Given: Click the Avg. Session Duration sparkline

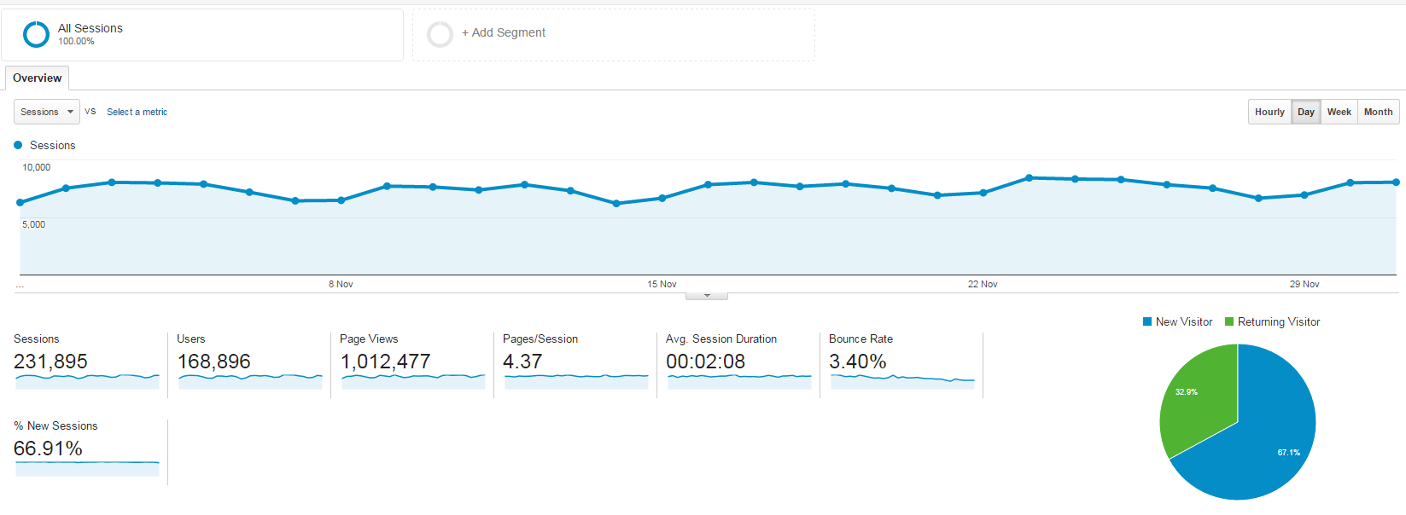Looking at the screenshot, I should [x=739, y=381].
